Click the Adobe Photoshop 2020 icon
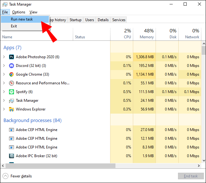Viewport: 206px width, 183px height. pyautogui.click(x=12, y=57)
